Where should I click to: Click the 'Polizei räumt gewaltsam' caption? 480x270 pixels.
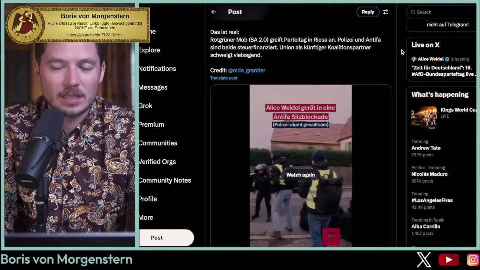click(x=300, y=124)
